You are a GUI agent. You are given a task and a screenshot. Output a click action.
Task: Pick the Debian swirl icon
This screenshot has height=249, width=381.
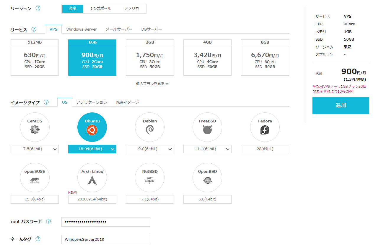(150, 130)
